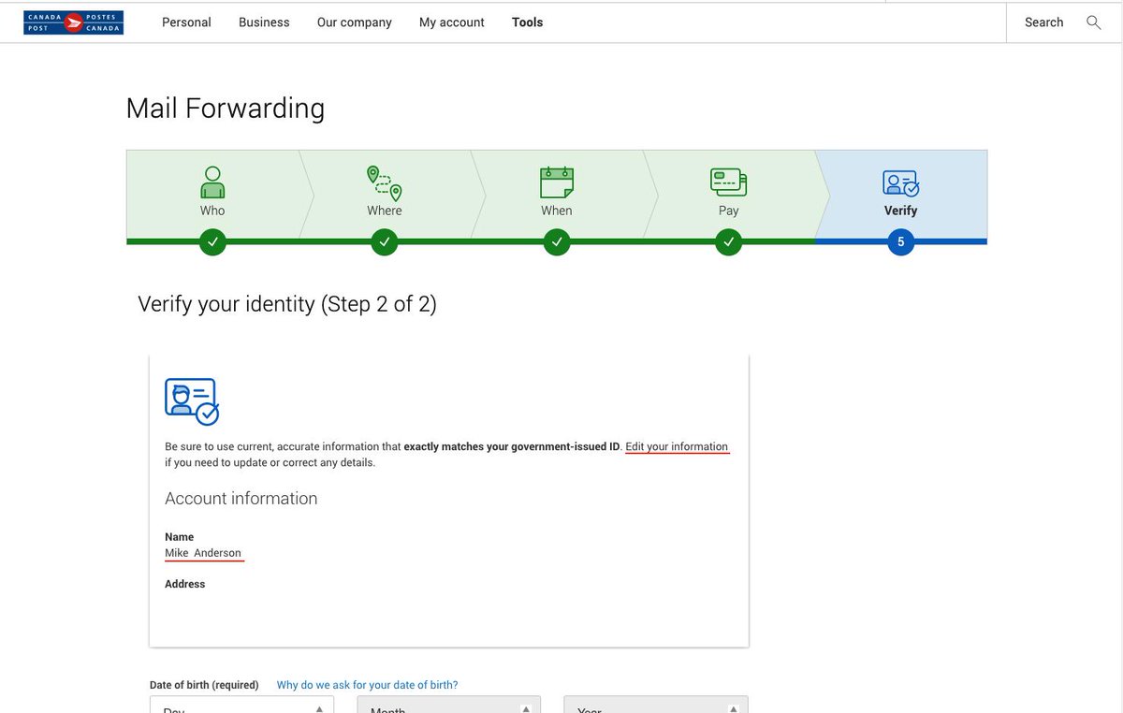This screenshot has height=713, width=1123.
Task: Open the Tools menu
Action: coord(527,22)
